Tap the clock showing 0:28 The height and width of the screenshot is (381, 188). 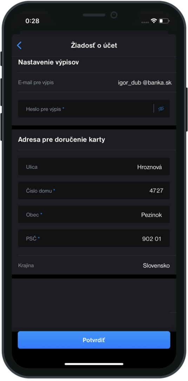32,21
